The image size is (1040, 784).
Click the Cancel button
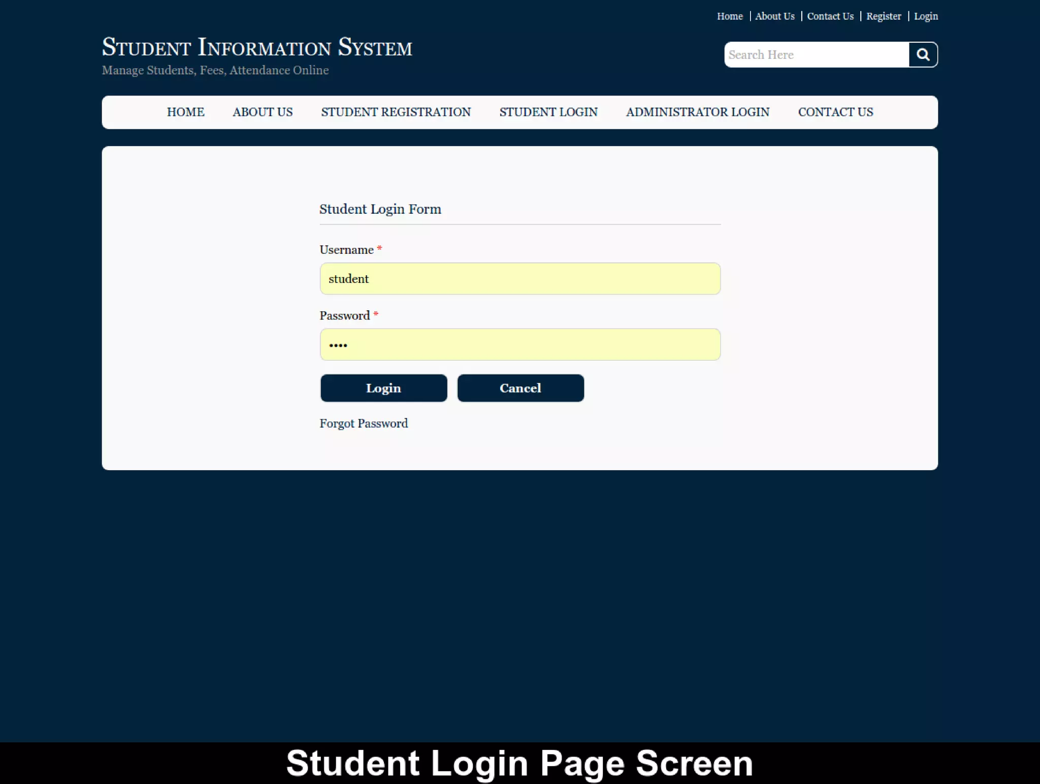(521, 388)
